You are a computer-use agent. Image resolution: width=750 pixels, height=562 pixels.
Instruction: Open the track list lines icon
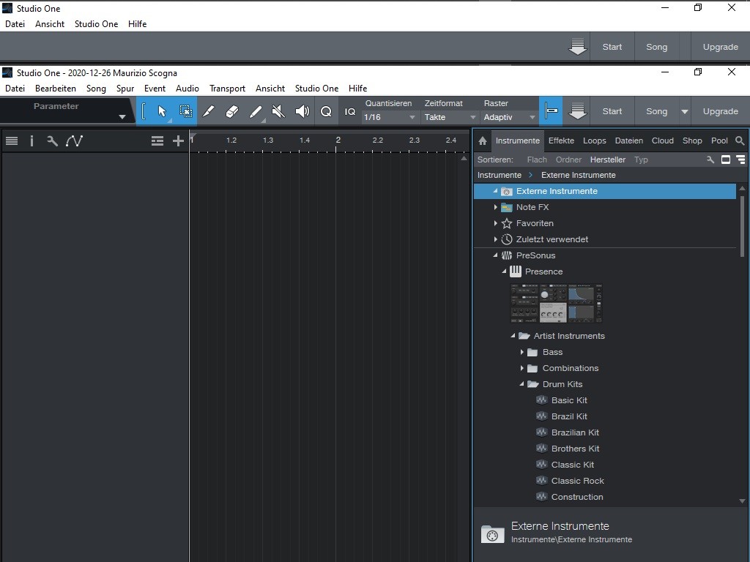(12, 140)
